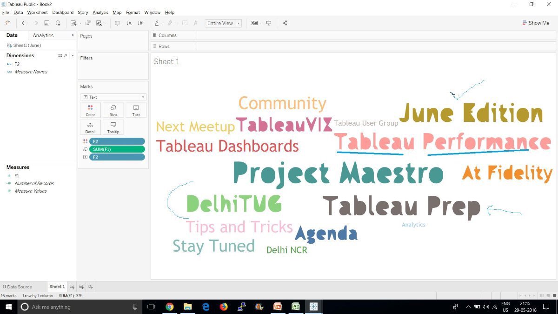The image size is (558, 314).
Task: Select the F2 dimension field
Action: (17, 64)
